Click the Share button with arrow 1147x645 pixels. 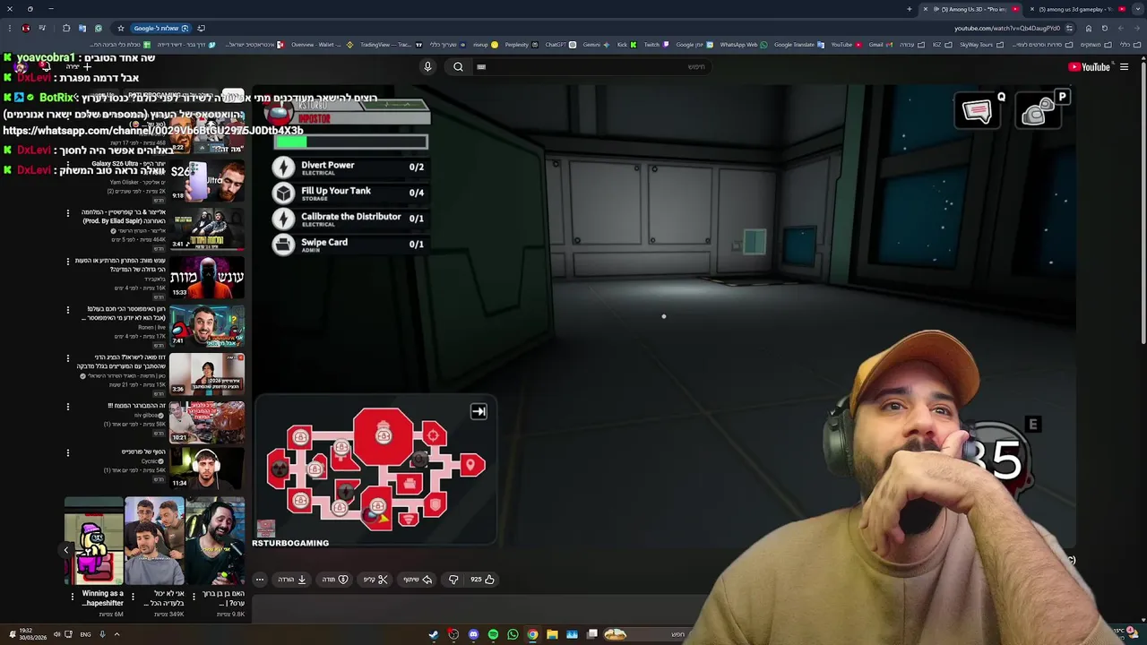pyautogui.click(x=418, y=580)
